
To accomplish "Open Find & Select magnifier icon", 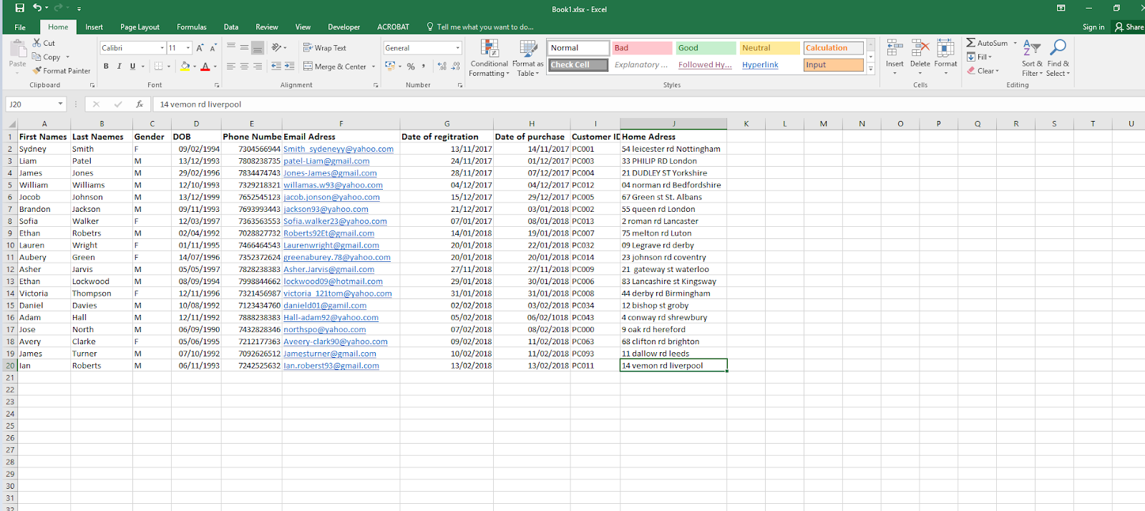I will click(1058, 48).
